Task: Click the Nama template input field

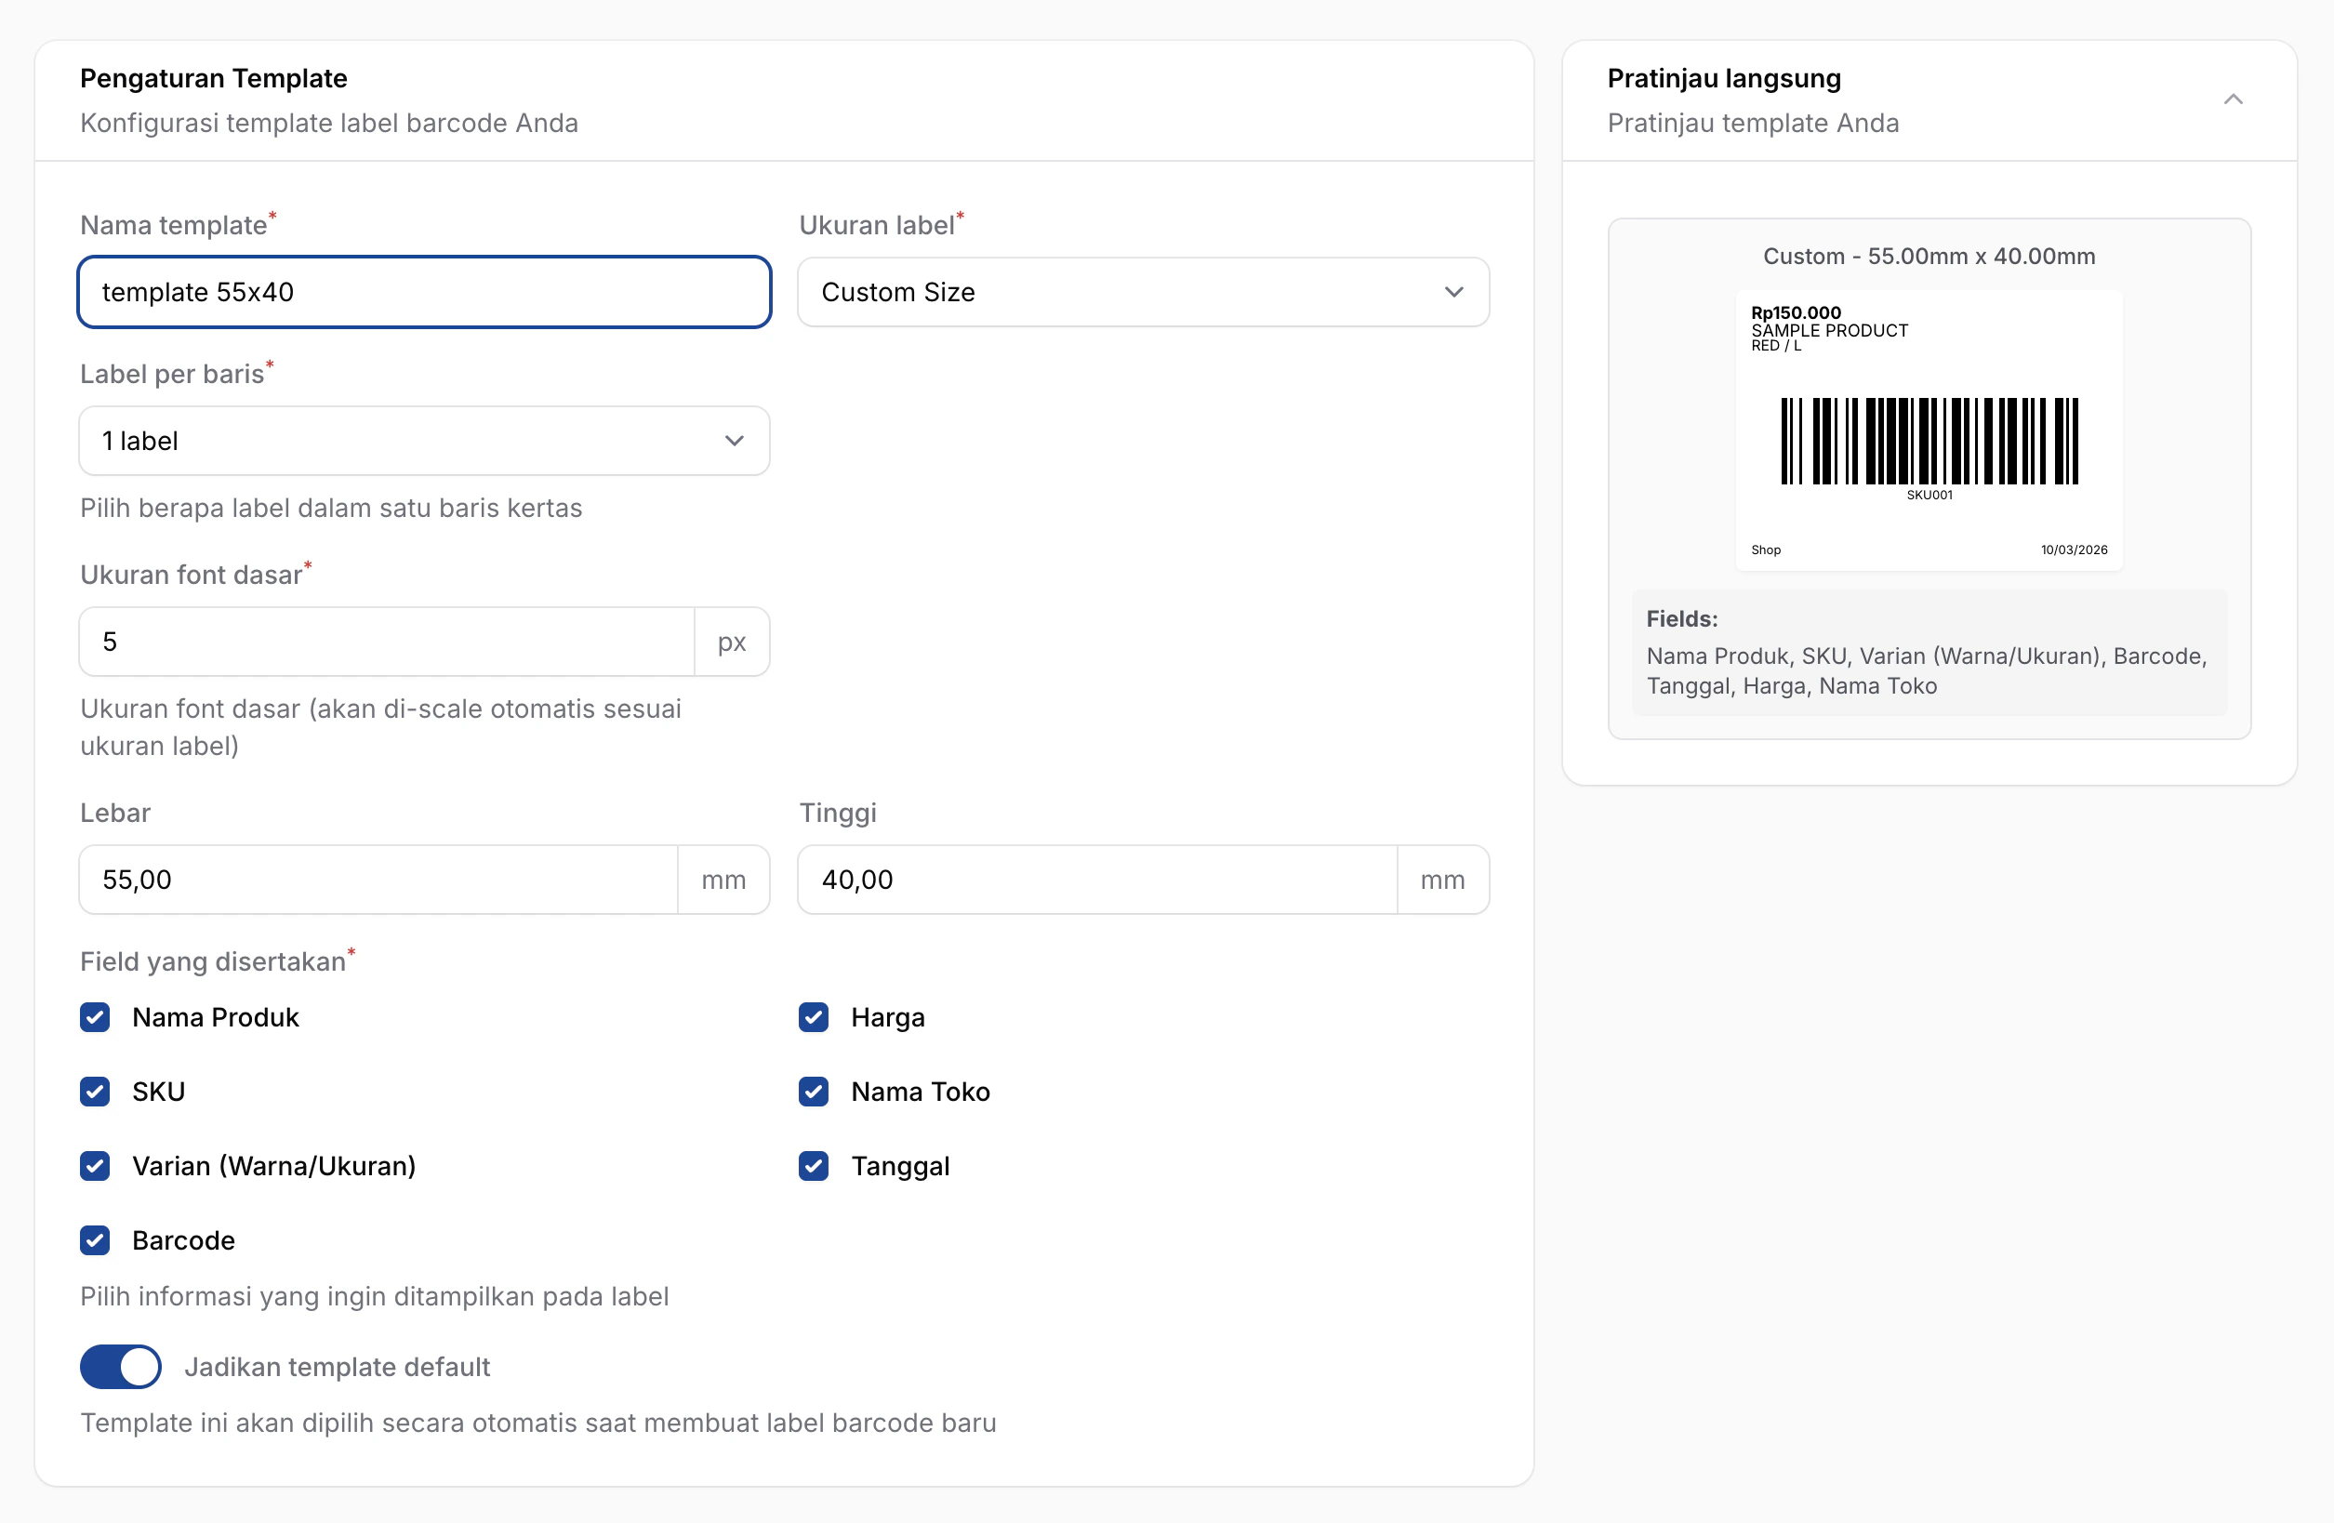Action: click(424, 292)
